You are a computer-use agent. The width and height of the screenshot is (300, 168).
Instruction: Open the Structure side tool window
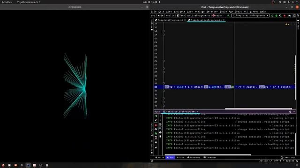[152, 129]
